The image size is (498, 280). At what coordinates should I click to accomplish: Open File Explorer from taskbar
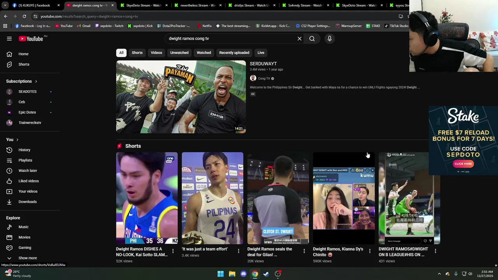pyautogui.click(x=232, y=274)
